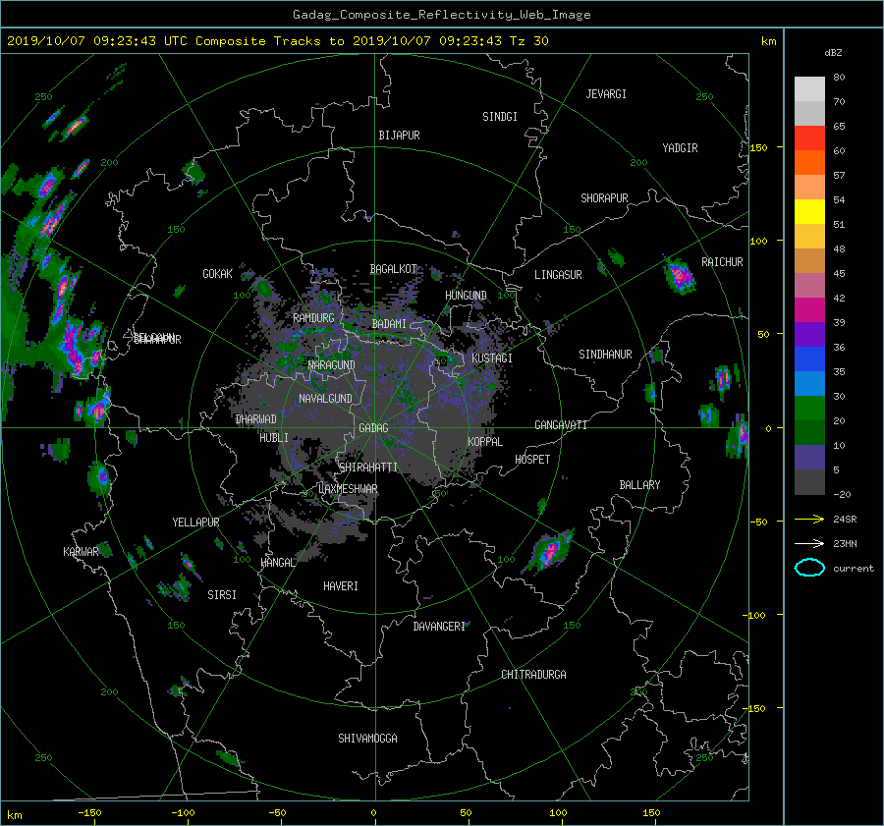The width and height of the screenshot is (884, 826).
Task: Click the storm cell south of BALLARY label
Action: [548, 550]
